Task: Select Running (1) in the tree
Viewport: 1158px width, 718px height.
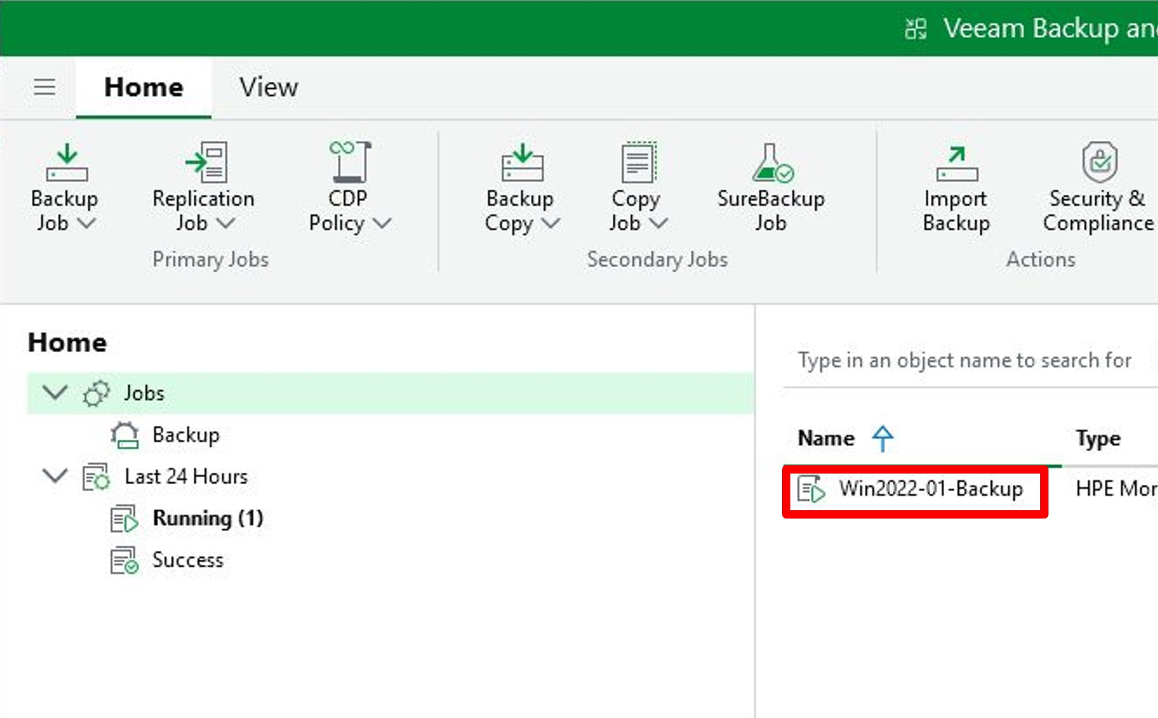Action: point(208,519)
